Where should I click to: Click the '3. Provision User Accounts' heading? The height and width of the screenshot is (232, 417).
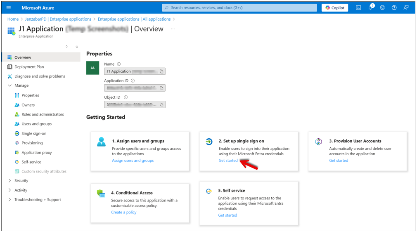(x=355, y=141)
